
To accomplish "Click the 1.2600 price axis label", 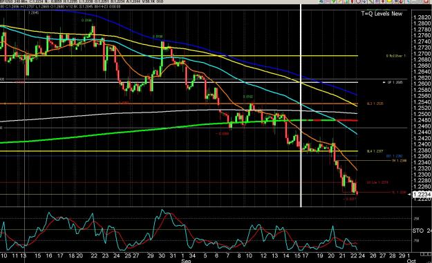I will 422,84.
